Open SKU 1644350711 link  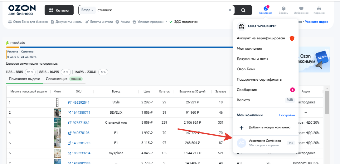click(81, 113)
